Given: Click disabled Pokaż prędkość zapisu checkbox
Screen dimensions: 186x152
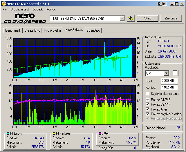Looking at the screenshot, I should (x=147, y=119).
